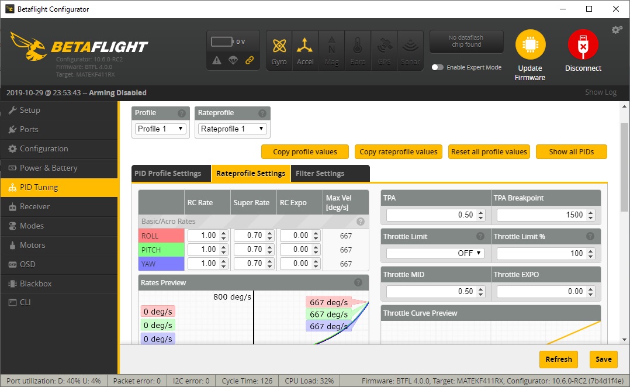Click the link status icon
The image size is (630, 387).
(x=250, y=60)
